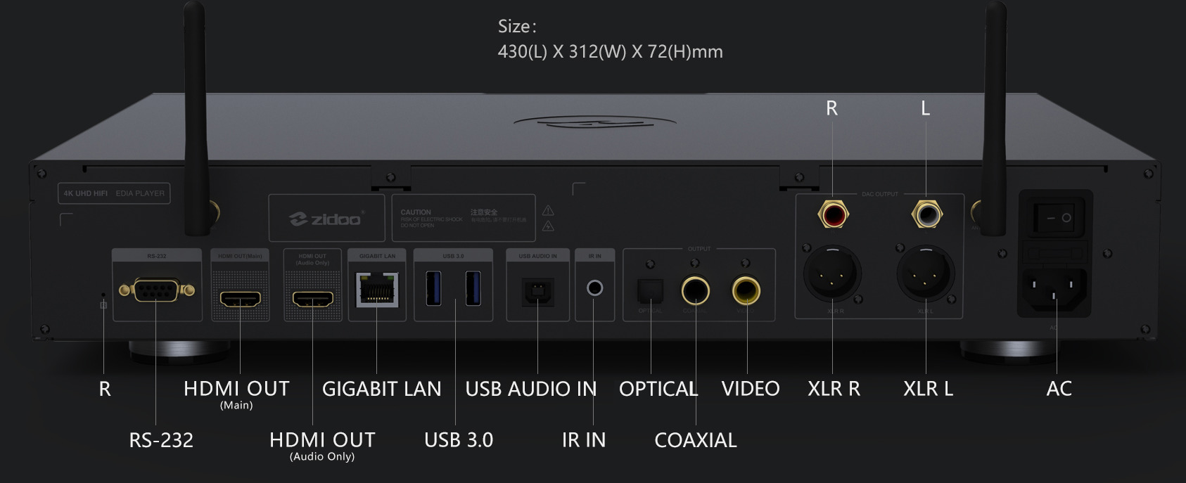The width and height of the screenshot is (1186, 483).
Task: Click the AC power inlet socket
Action: coord(1053,288)
